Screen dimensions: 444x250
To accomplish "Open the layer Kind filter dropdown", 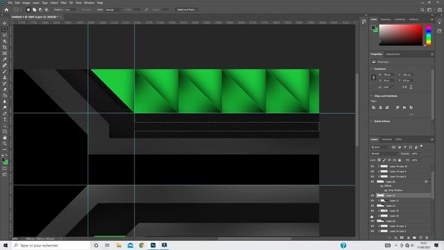I will pos(380,147).
